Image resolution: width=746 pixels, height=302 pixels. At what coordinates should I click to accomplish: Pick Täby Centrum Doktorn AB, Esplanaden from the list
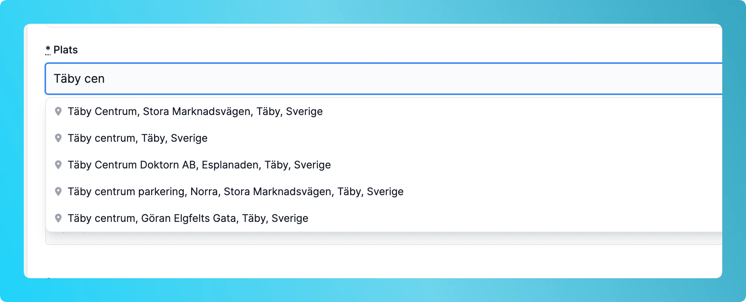pyautogui.click(x=199, y=165)
